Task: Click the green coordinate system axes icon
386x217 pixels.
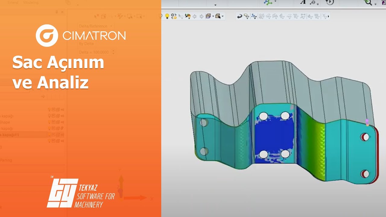Action: click(267, 2)
